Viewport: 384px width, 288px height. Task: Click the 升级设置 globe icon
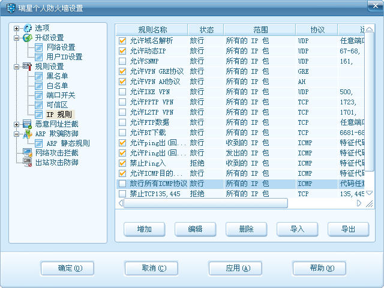coord(28,38)
